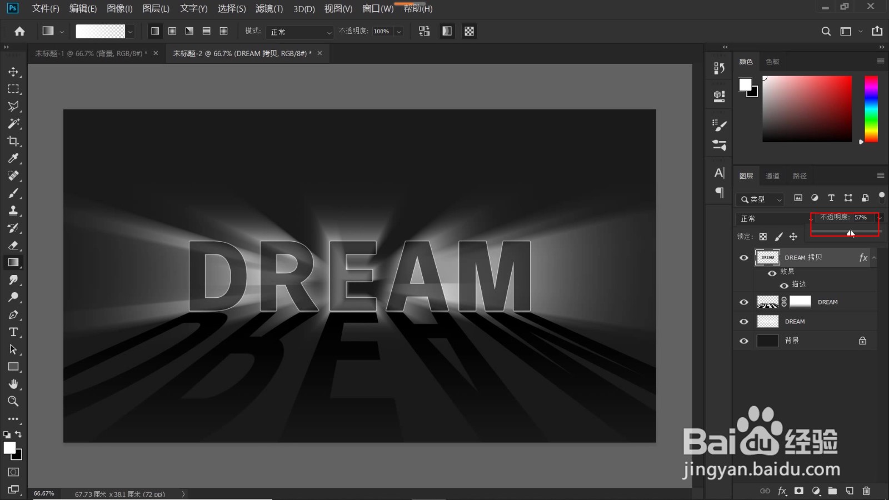
Task: Switch to the 通道 channels tab
Action: click(772, 176)
